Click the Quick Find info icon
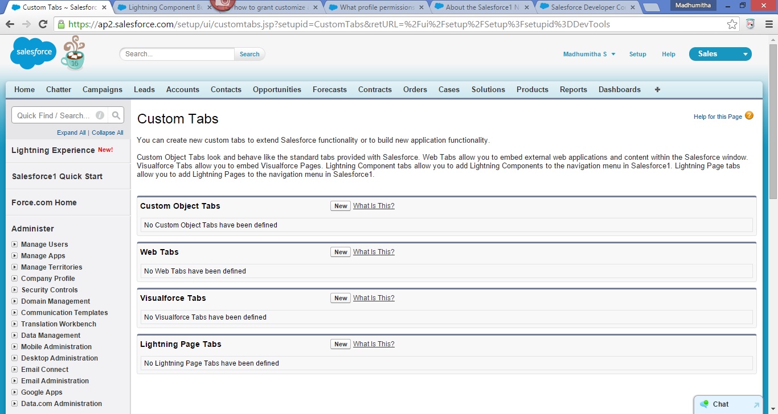This screenshot has width=778, height=414. point(100,115)
